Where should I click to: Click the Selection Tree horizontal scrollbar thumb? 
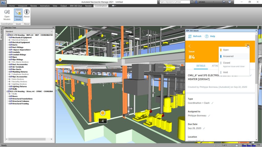tap(27, 139)
